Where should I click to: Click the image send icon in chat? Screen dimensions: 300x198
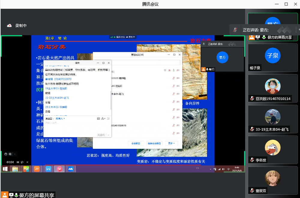tap(98, 118)
